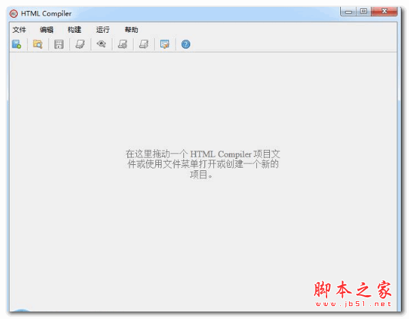The width and height of the screenshot is (409, 319).
Task: Minimize the HTML Compiler window
Action: [348, 12]
